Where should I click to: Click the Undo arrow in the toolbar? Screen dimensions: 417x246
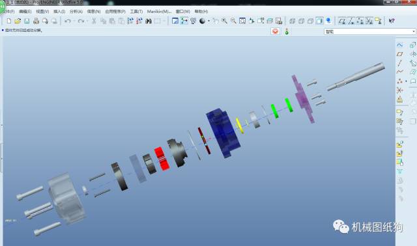(68, 21)
